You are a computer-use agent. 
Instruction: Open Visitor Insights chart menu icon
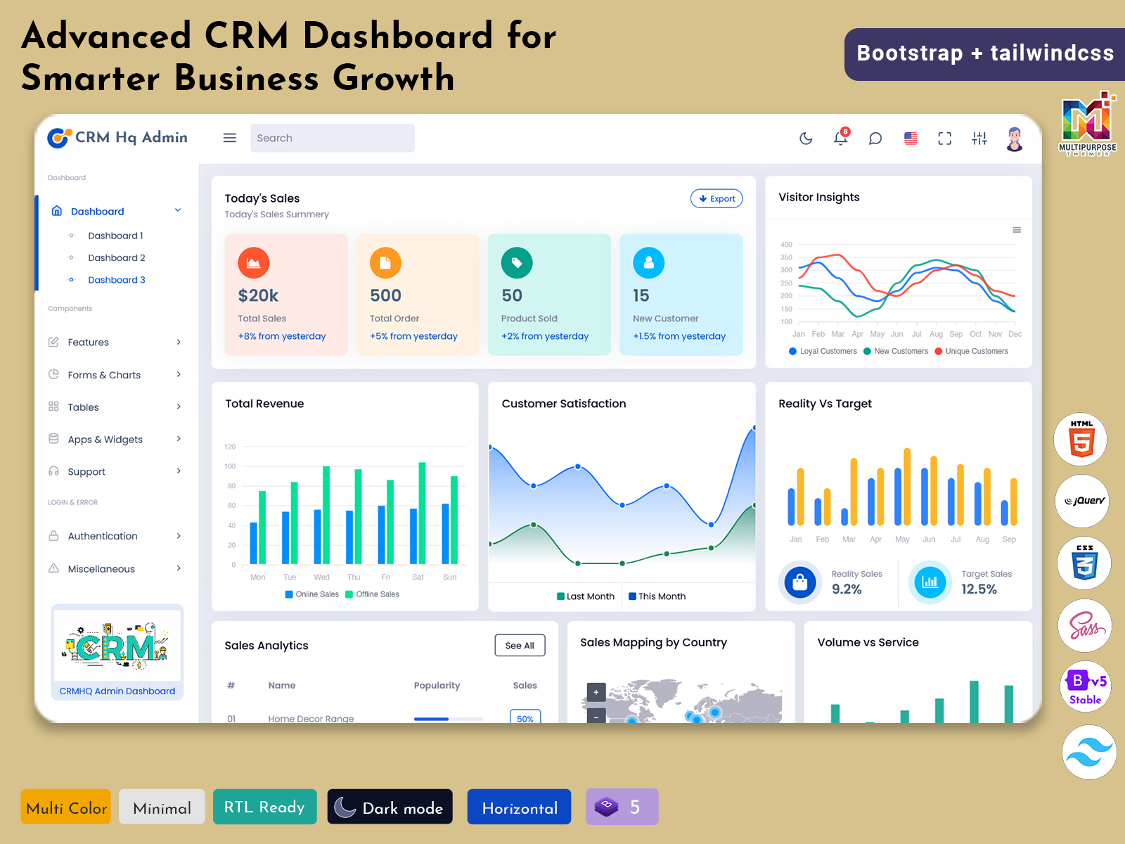pyautogui.click(x=1017, y=230)
